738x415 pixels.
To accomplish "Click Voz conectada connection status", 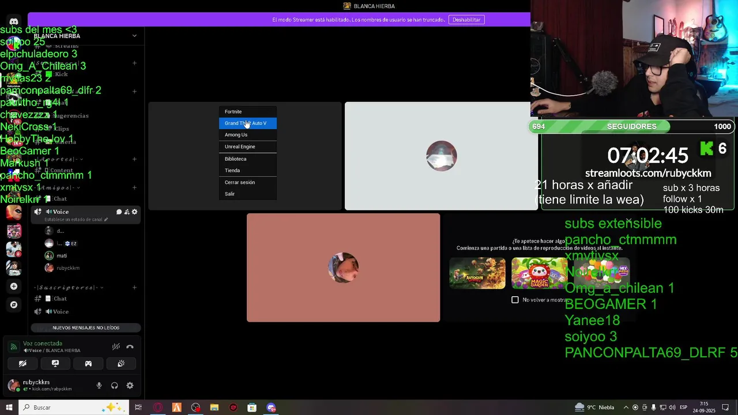I will point(43,344).
